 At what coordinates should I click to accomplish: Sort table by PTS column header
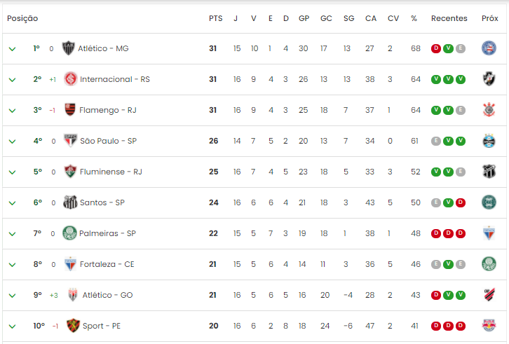pos(215,18)
